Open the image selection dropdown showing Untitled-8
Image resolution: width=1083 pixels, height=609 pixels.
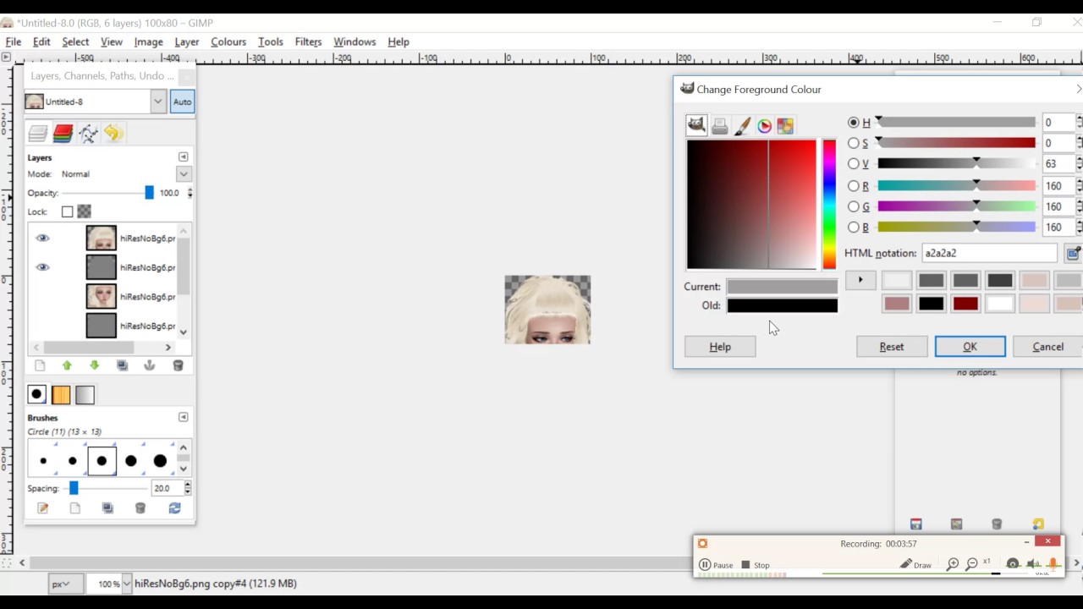click(x=157, y=101)
